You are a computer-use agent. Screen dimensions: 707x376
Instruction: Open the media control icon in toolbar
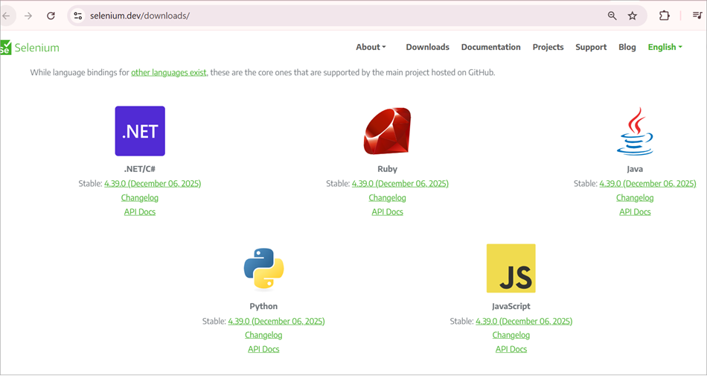697,16
